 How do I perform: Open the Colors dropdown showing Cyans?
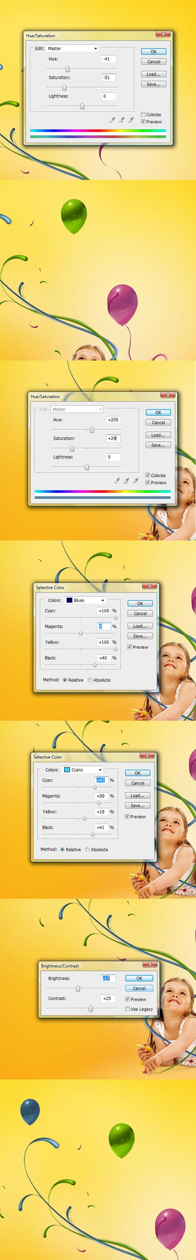click(83, 770)
